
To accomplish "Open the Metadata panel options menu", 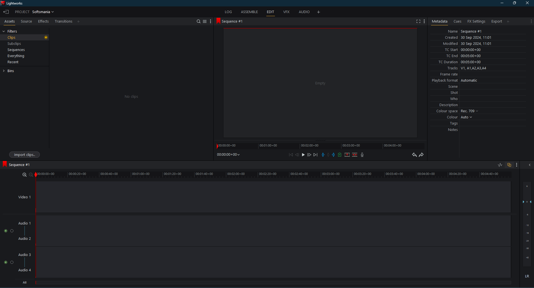I will 531,21.
